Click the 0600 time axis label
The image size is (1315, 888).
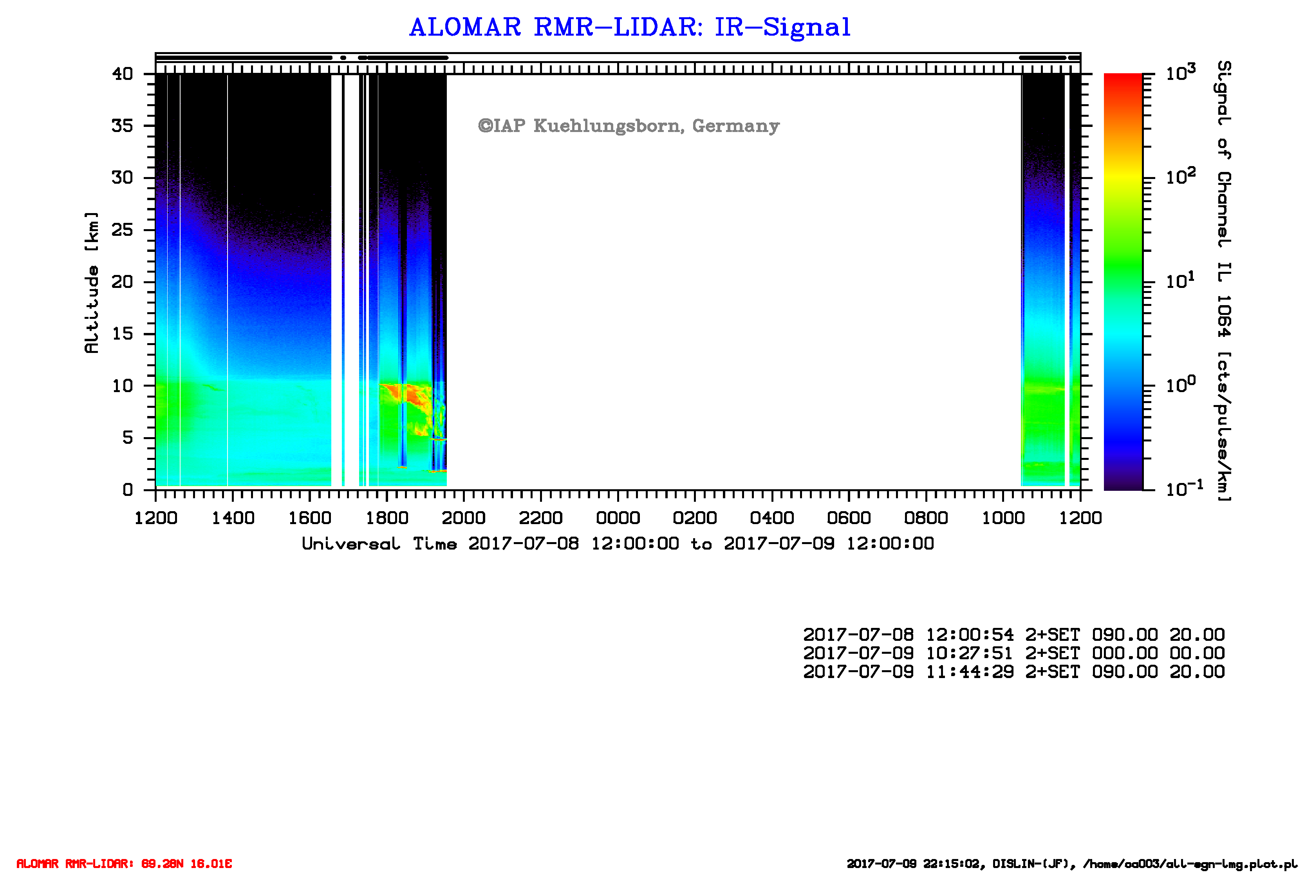pos(848,518)
